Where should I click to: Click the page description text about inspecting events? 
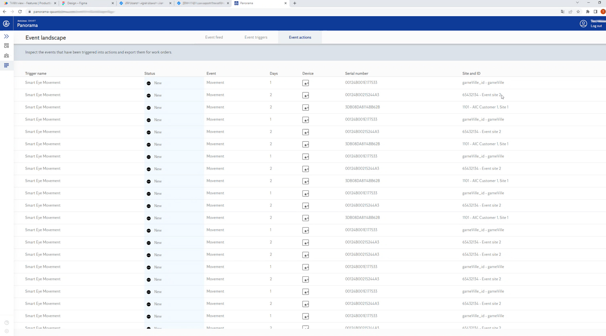99,52
